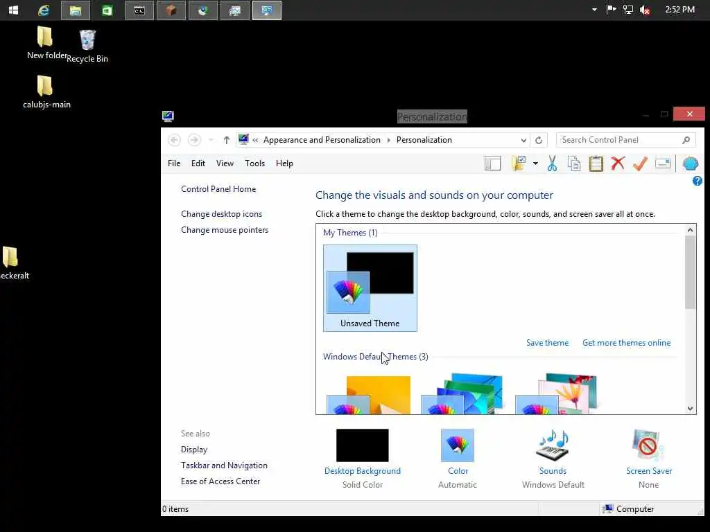Click the Paste clipboard toolbar icon
Image resolution: width=710 pixels, height=532 pixels.
pyautogui.click(x=596, y=163)
